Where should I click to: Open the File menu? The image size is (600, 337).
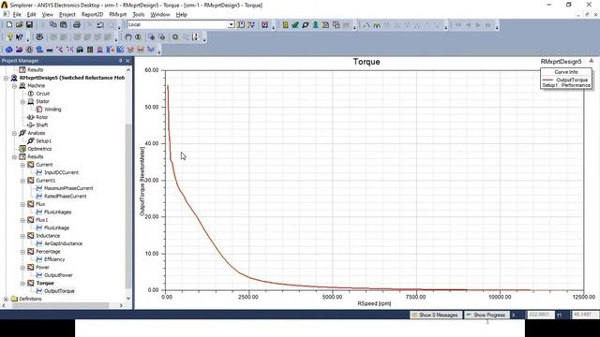coord(17,15)
